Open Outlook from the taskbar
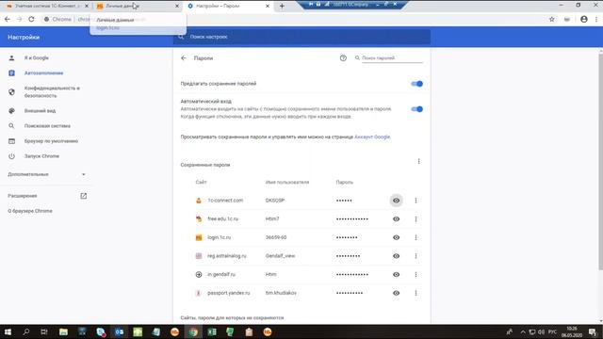The width and height of the screenshot is (603, 339). 120,332
